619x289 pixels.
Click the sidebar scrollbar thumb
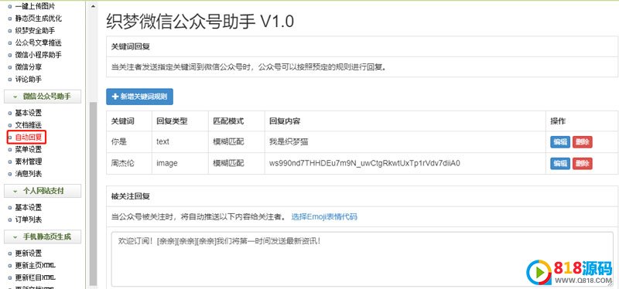tap(93, 193)
